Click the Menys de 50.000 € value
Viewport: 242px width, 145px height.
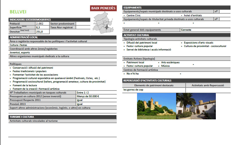[x=88, y=96]
